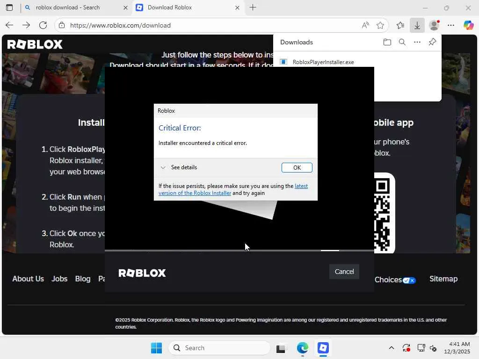Open the latest version of Roblox Installer link
Image resolution: width=479 pixels, height=359 pixels.
[233, 190]
